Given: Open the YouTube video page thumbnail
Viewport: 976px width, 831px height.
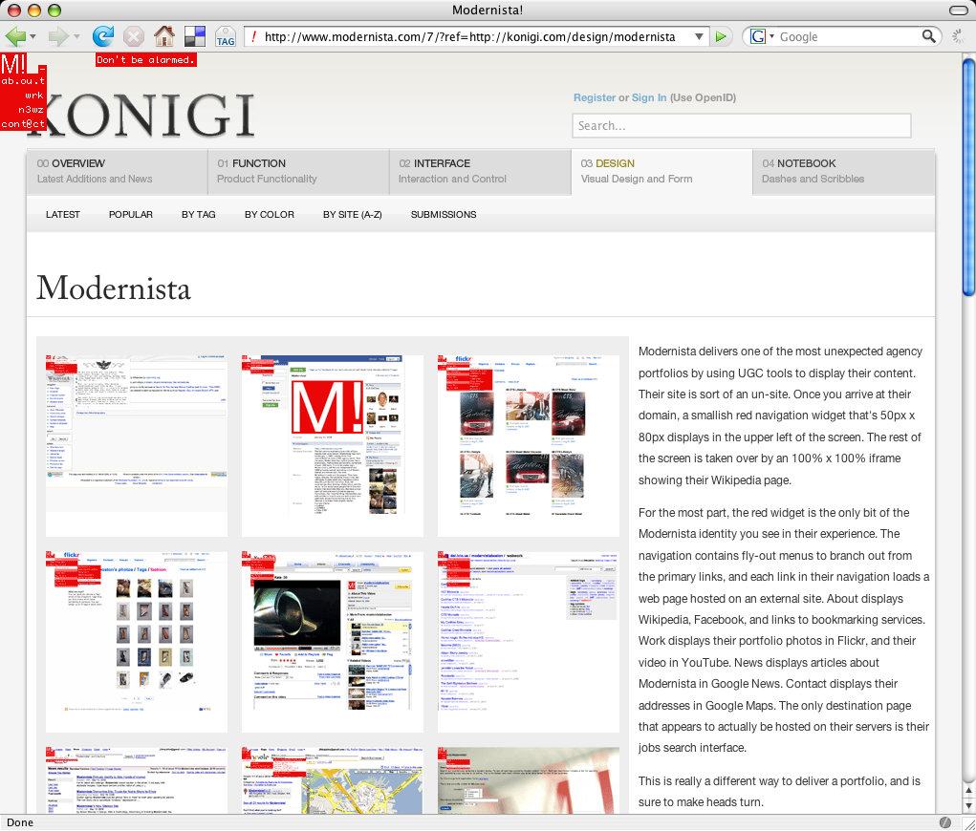Looking at the screenshot, I should tap(333, 642).
